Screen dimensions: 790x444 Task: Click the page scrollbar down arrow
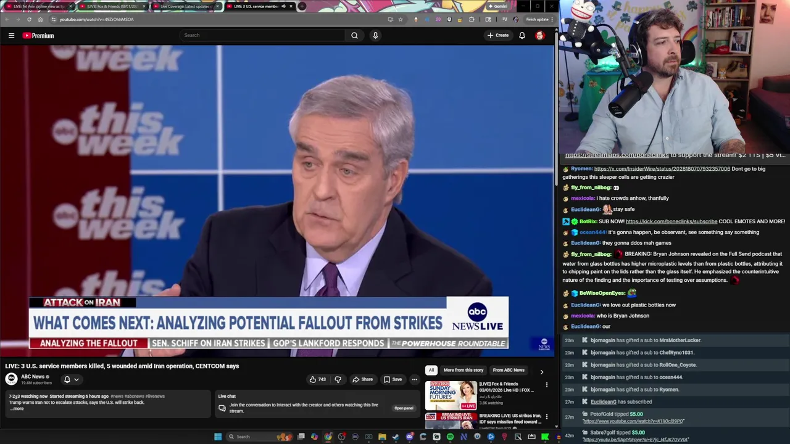pyautogui.click(x=555, y=426)
